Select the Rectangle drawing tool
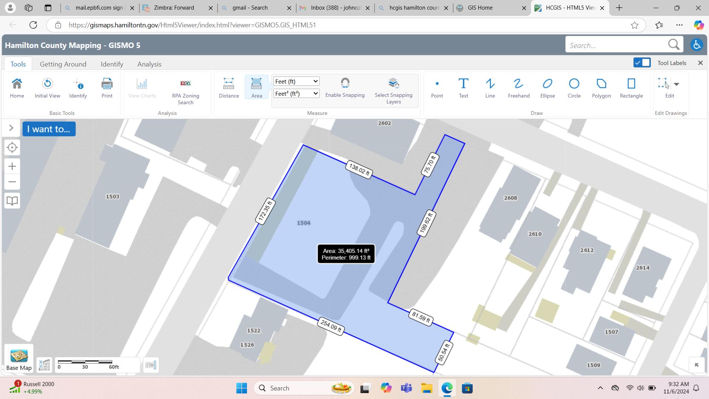This screenshot has height=399, width=709. [x=630, y=88]
